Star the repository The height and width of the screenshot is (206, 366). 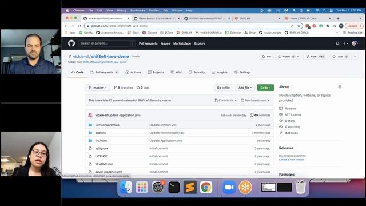point(340,57)
